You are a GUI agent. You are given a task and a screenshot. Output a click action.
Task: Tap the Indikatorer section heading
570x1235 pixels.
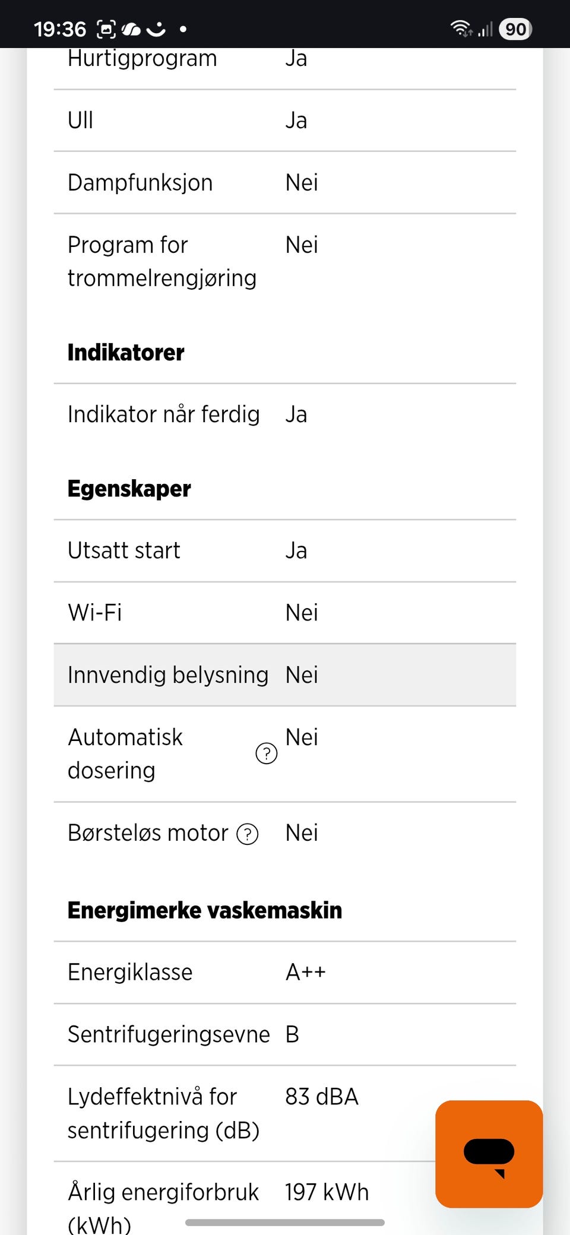126,353
